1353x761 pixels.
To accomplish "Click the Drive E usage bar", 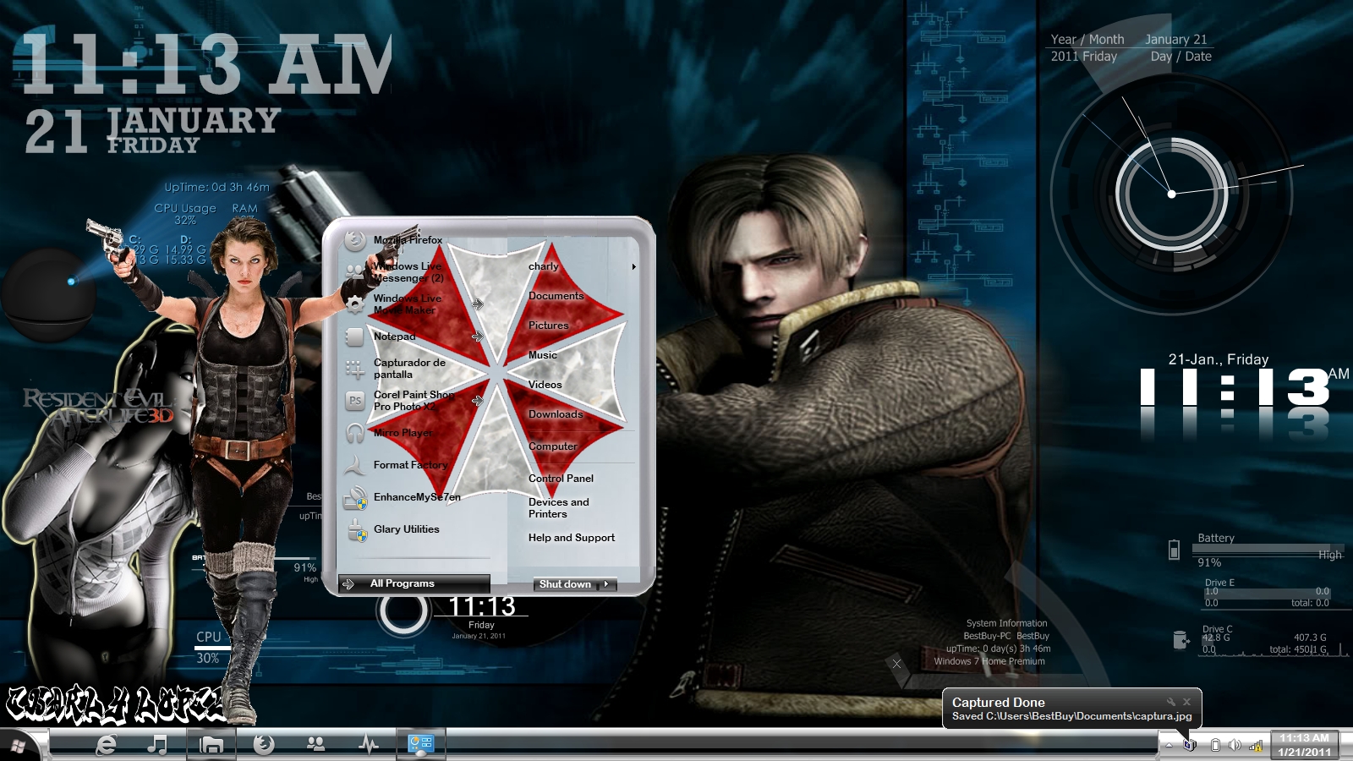I will tap(1267, 592).
